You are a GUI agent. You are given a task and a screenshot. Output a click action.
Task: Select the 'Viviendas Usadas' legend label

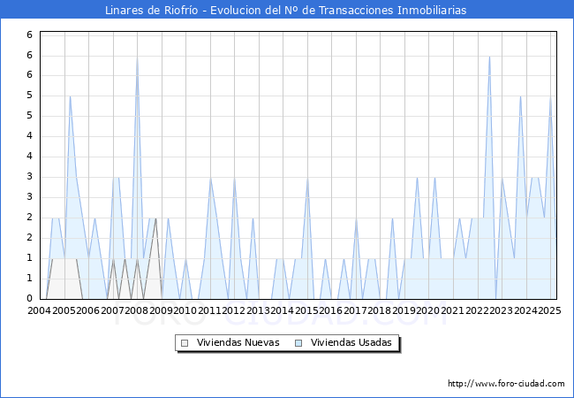pyautogui.click(x=351, y=342)
